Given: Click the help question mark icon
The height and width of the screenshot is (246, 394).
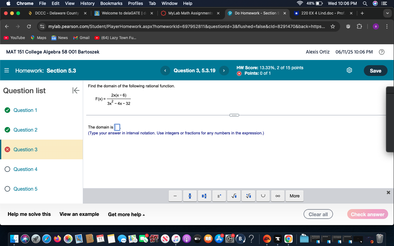Looking at the screenshot, I should click(382, 52).
